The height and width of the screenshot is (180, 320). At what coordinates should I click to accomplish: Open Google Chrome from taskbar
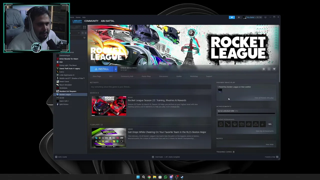coord(149,177)
